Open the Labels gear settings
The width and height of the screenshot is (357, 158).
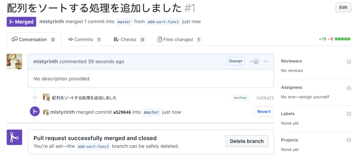[349, 114]
